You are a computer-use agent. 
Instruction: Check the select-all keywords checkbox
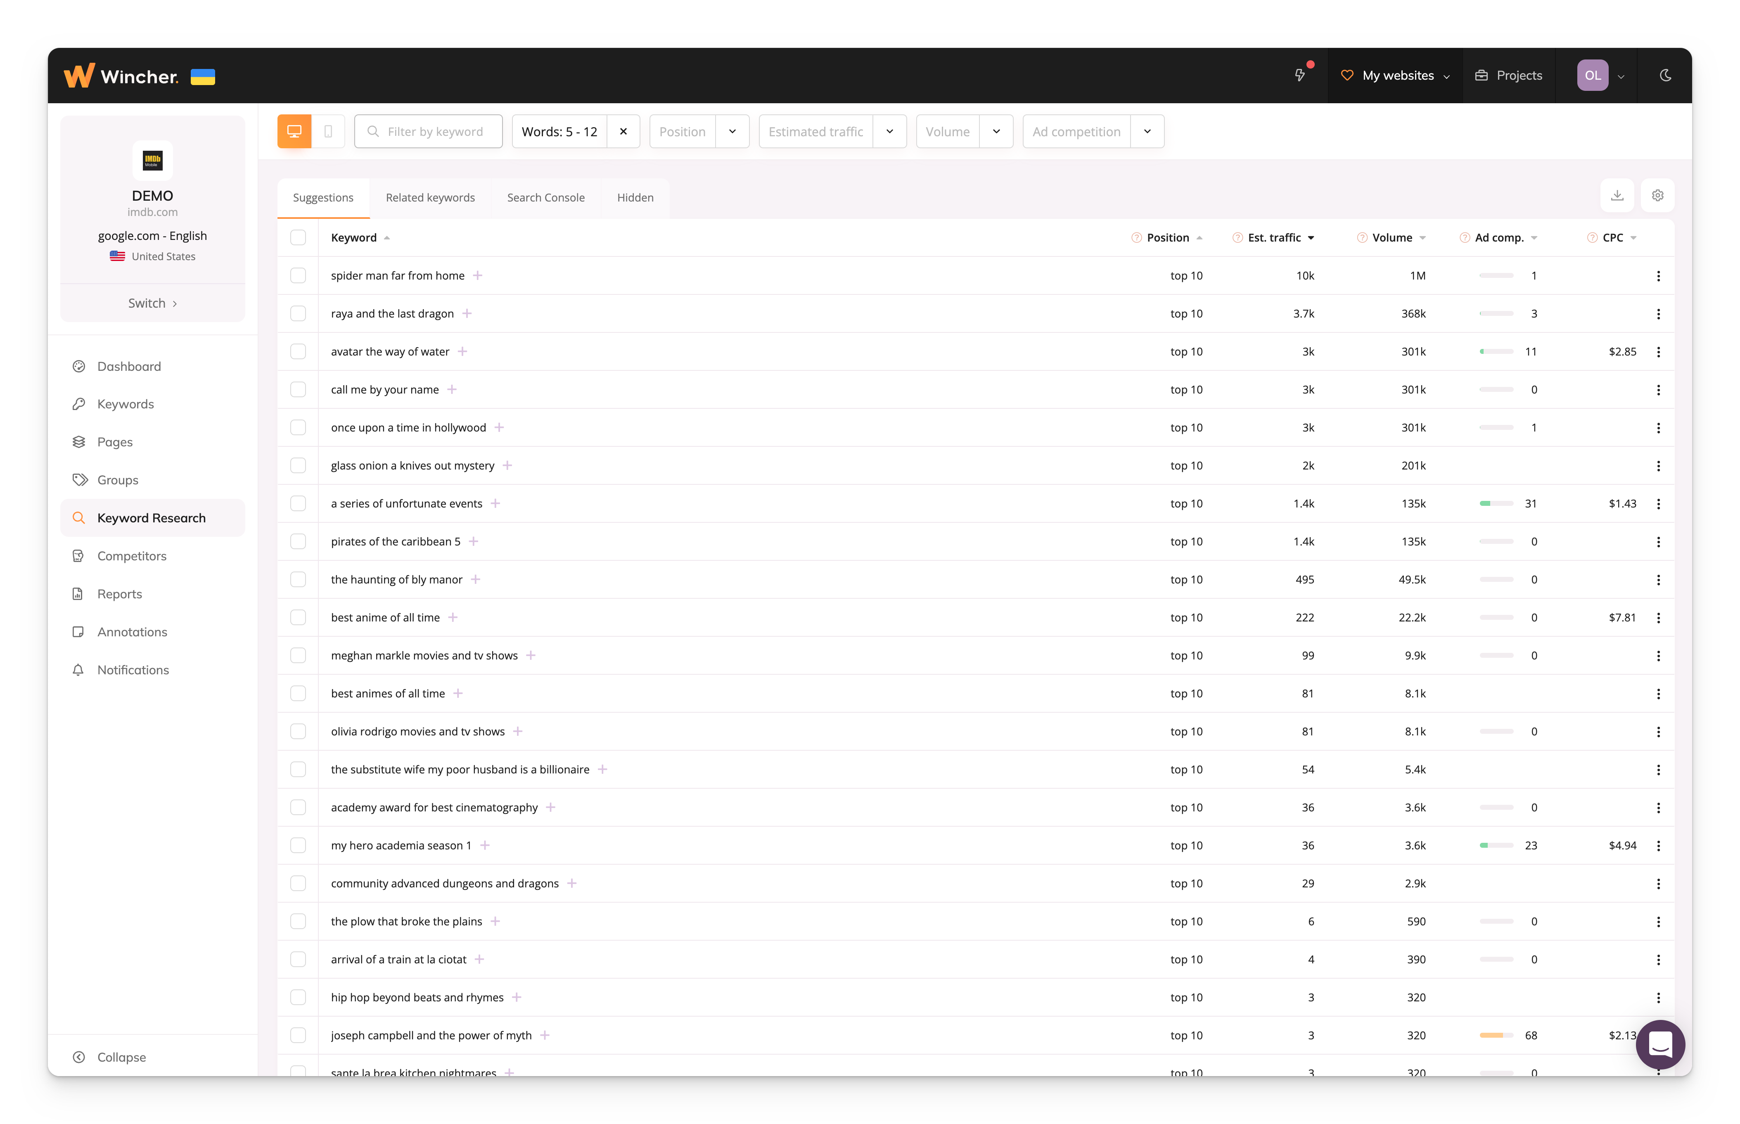coord(298,238)
